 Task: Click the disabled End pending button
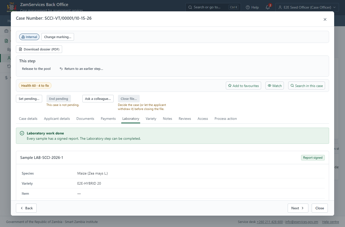click(x=59, y=99)
